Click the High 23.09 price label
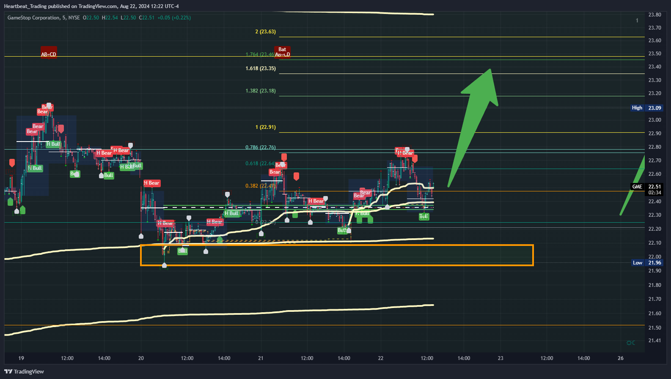This screenshot has height=379, width=671. [x=646, y=108]
